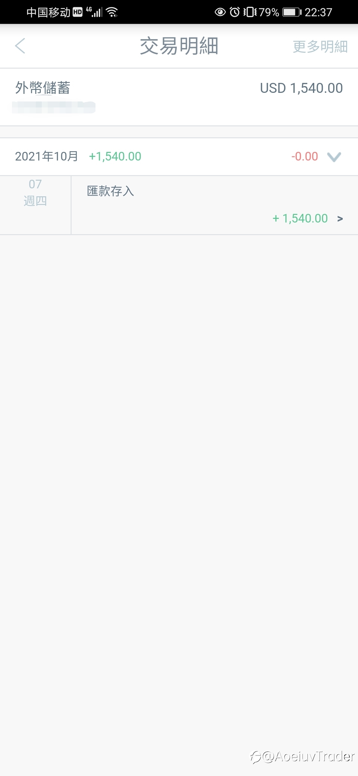Tap the 交易明細 page title

(x=179, y=46)
